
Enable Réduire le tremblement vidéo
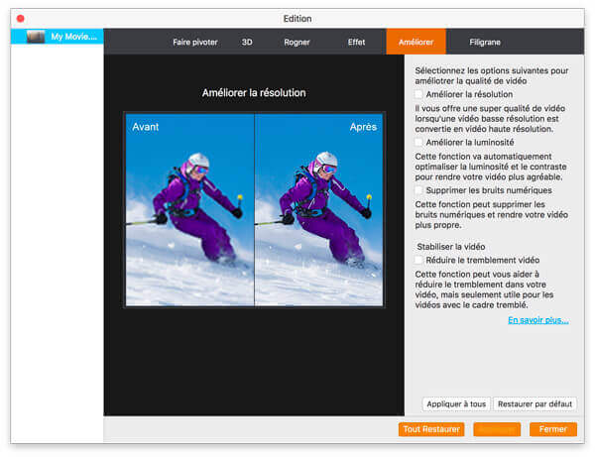click(x=419, y=260)
